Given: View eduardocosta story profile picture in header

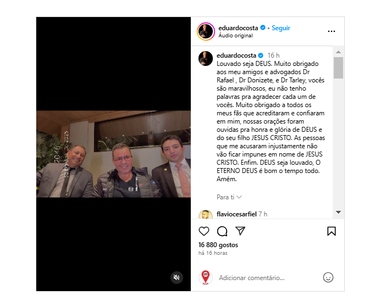Looking at the screenshot, I should (x=206, y=31).
